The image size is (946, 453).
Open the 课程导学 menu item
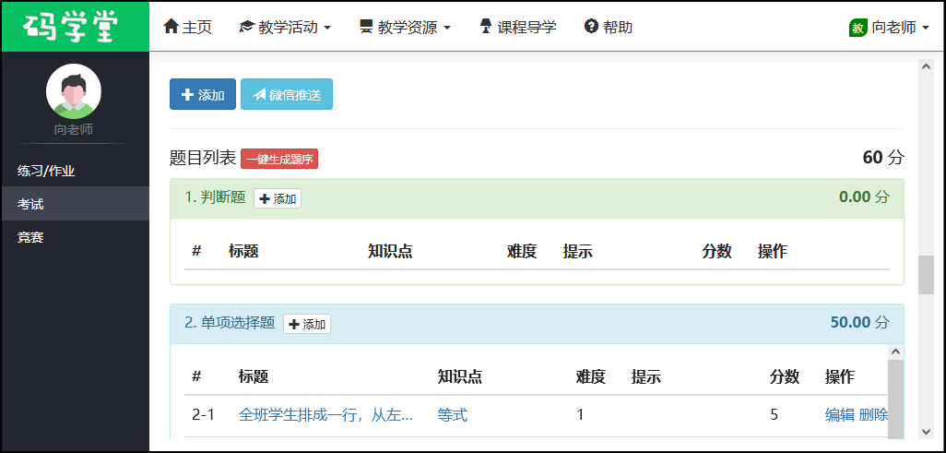click(x=517, y=27)
